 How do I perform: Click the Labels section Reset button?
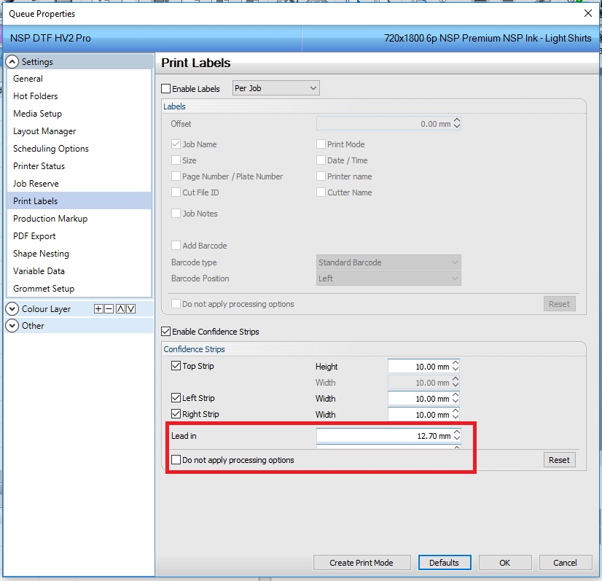[560, 304]
